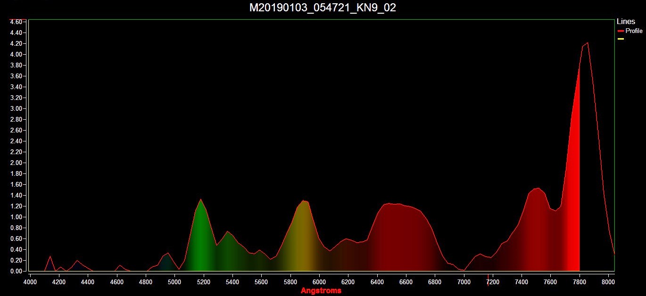The height and width of the screenshot is (296, 646).
Task: Click the 4.40 y-axis tick label
Action: (x=16, y=33)
